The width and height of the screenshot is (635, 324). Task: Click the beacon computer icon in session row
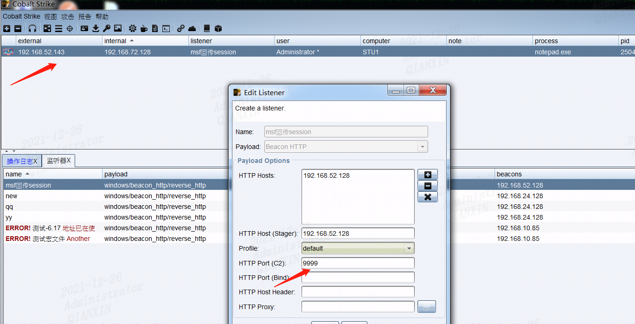(8, 52)
